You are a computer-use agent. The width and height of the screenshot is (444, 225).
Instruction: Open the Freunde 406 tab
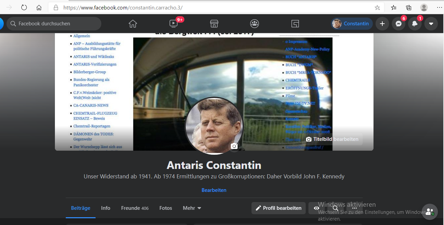tap(135, 208)
